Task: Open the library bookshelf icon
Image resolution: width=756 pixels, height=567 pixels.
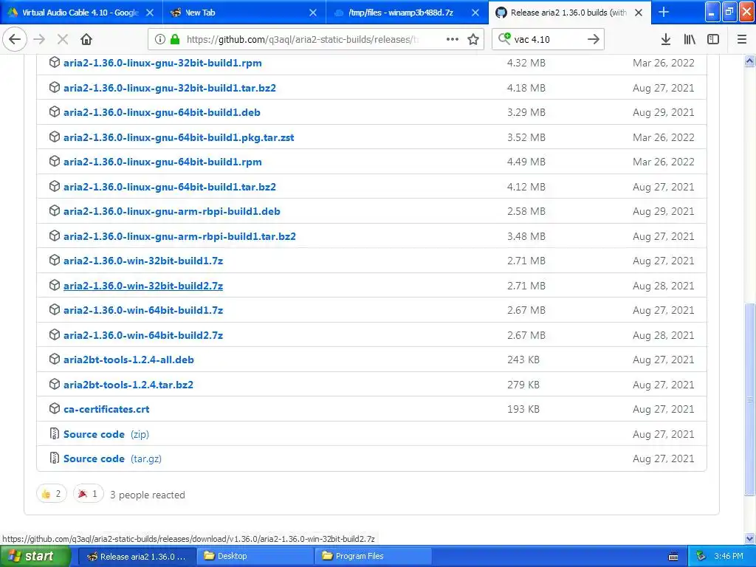Action: pyautogui.click(x=690, y=39)
